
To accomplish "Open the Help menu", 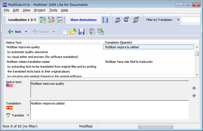I will tap(65, 10).
